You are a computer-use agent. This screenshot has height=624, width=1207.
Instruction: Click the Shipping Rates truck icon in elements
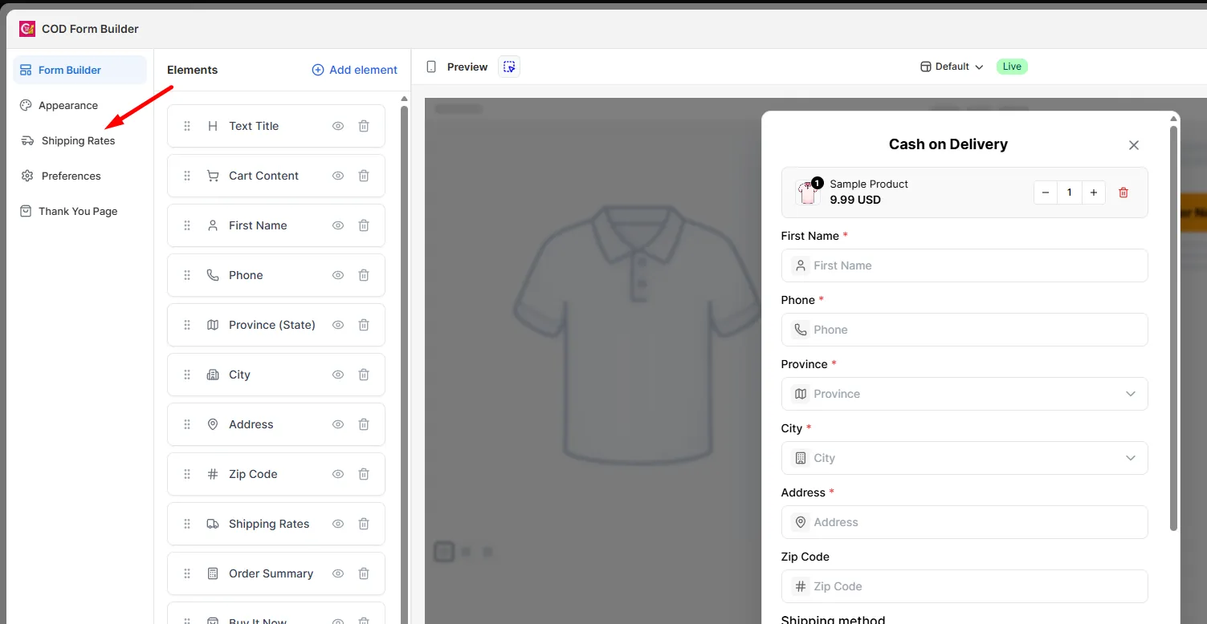pyautogui.click(x=213, y=524)
